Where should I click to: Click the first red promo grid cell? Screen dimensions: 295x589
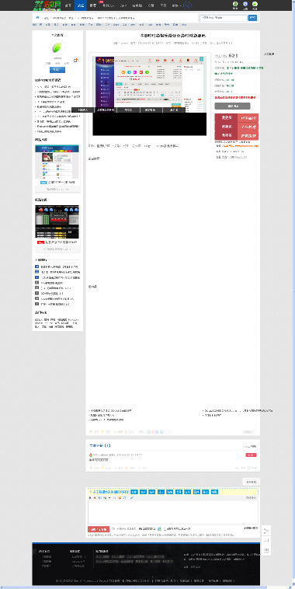[227, 117]
